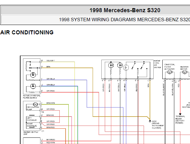Click the "G202 (BEHIND INSTRUMENT CLUSTER)" ground label

(158, 125)
